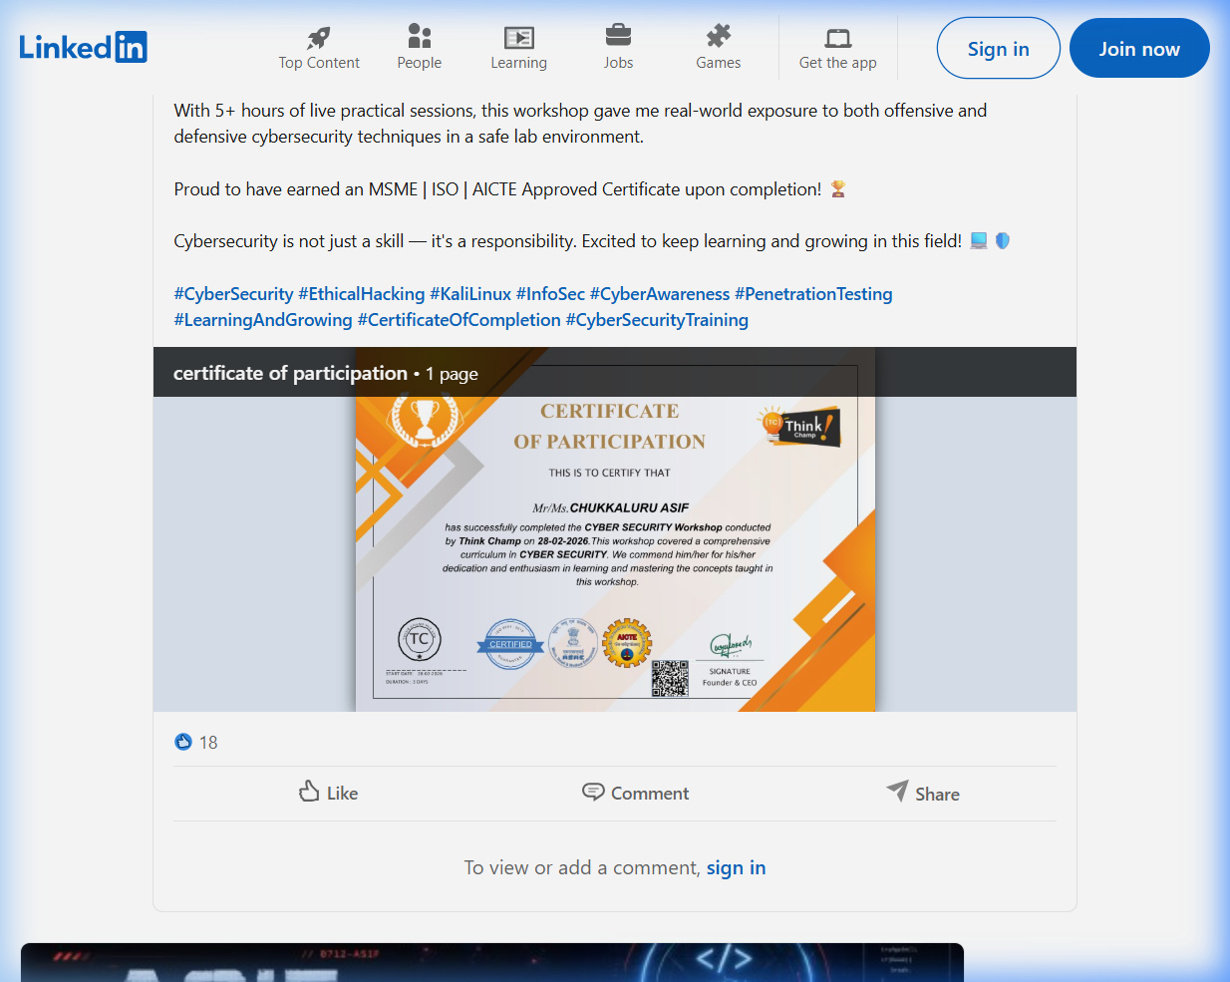Click the Get the app laptop icon
The width and height of the screenshot is (1230, 982).
coord(838,39)
